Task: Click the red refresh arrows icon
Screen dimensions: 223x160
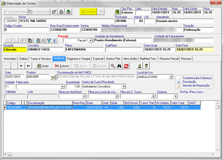Action: pyautogui.click(x=126, y=66)
